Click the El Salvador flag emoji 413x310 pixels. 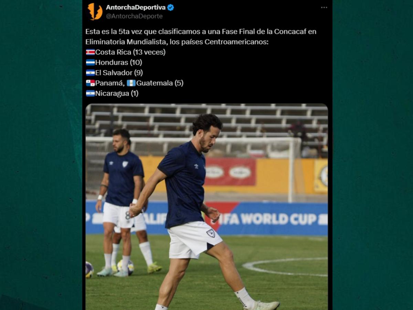90,73
